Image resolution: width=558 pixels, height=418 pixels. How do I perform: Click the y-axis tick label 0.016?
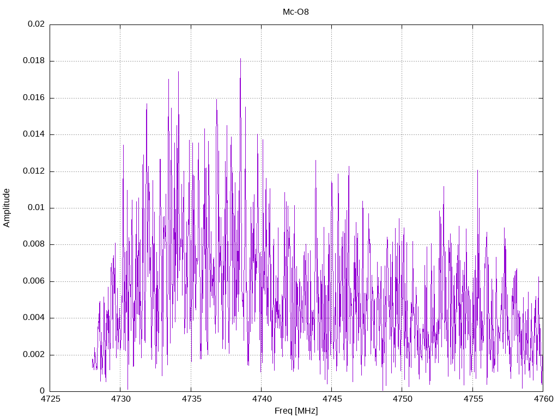click(x=34, y=97)
